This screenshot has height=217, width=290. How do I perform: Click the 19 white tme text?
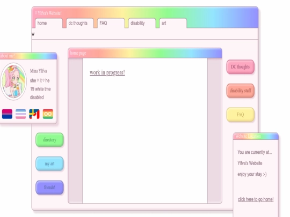pos(40,89)
